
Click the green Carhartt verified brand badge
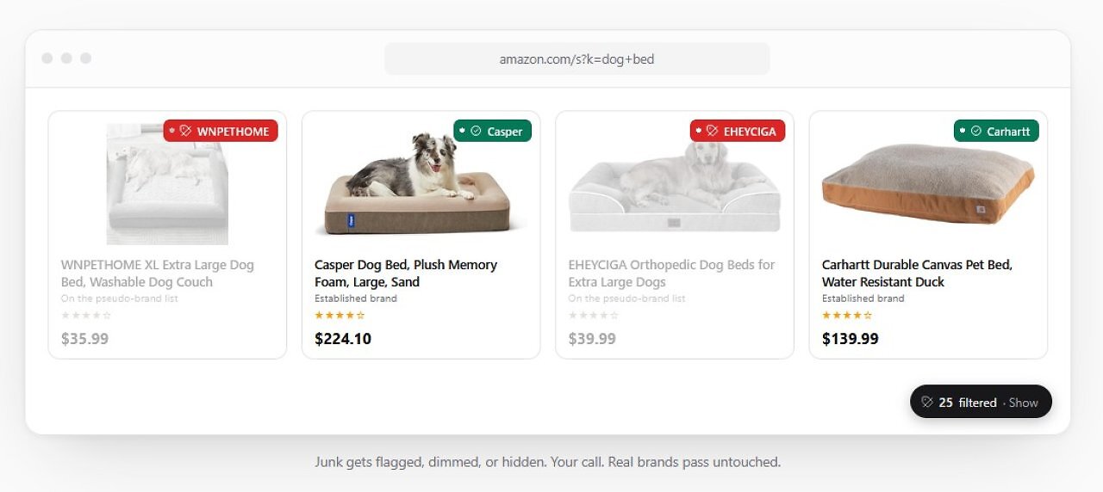tap(996, 131)
